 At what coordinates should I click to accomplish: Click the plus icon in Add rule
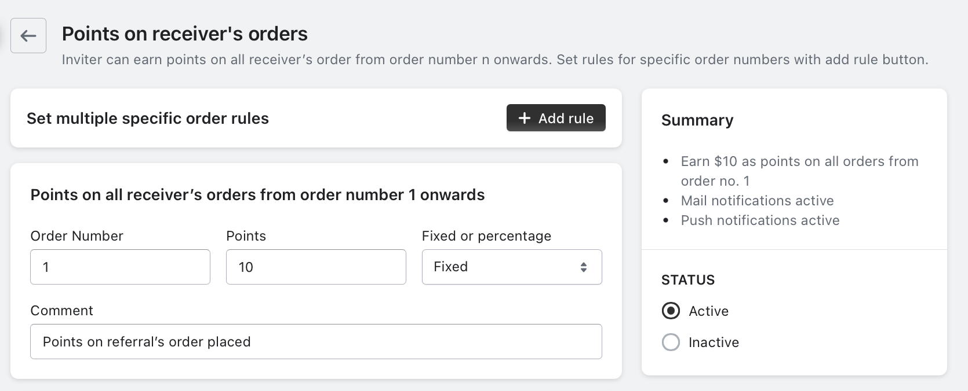[525, 118]
